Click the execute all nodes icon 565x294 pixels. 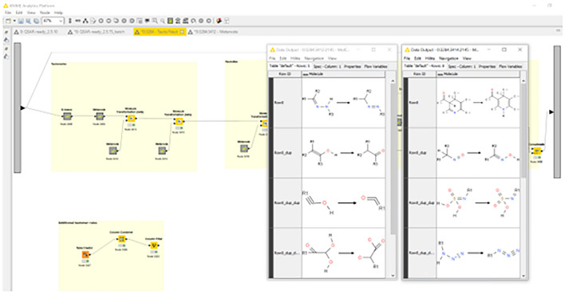(x=109, y=21)
